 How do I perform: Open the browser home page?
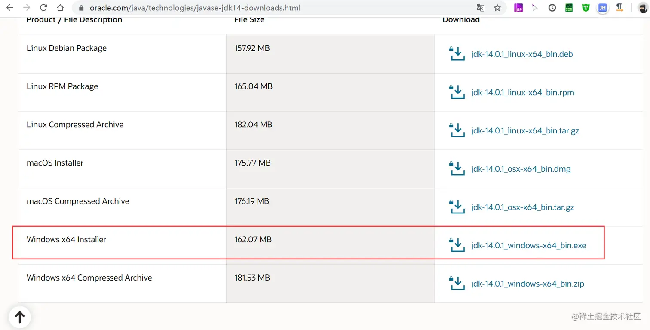point(60,8)
